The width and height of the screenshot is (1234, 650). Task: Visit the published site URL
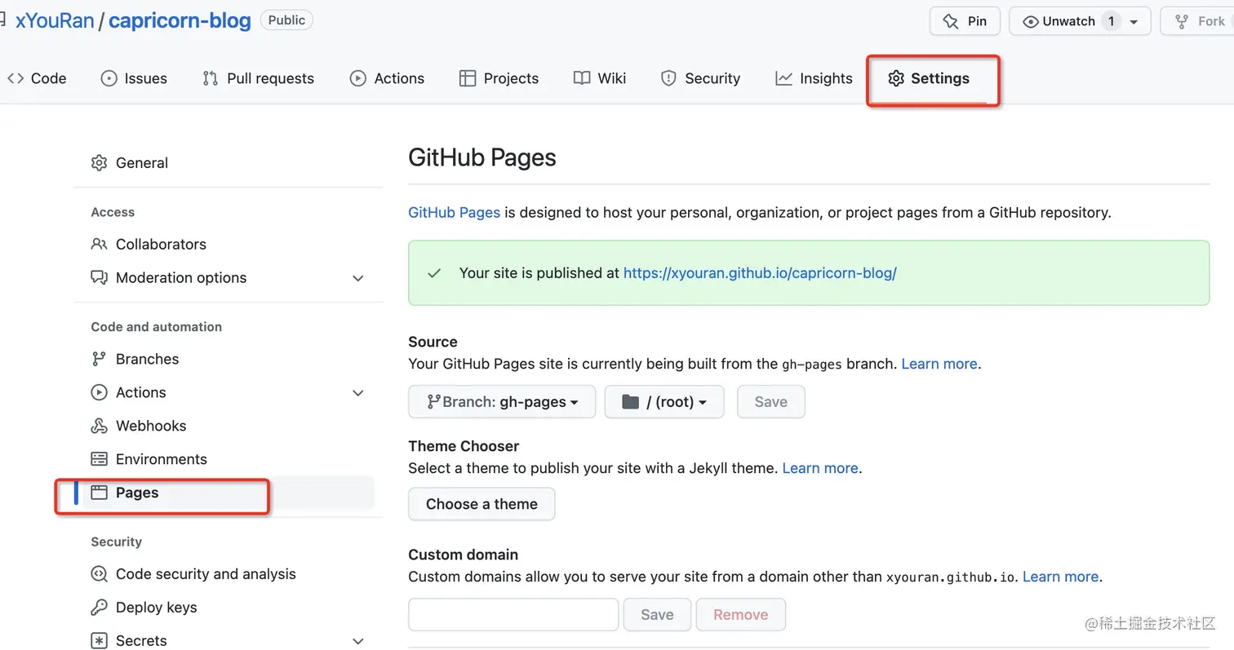pos(760,273)
